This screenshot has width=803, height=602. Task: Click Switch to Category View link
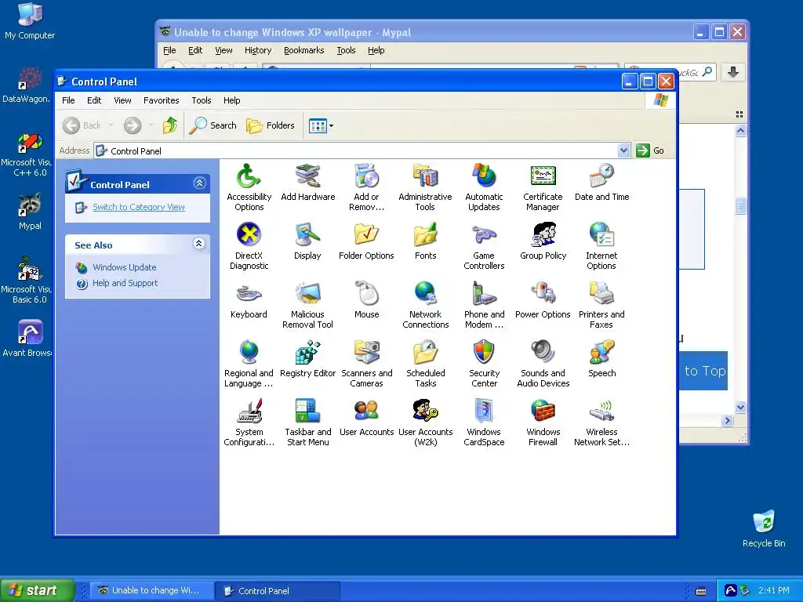click(139, 207)
